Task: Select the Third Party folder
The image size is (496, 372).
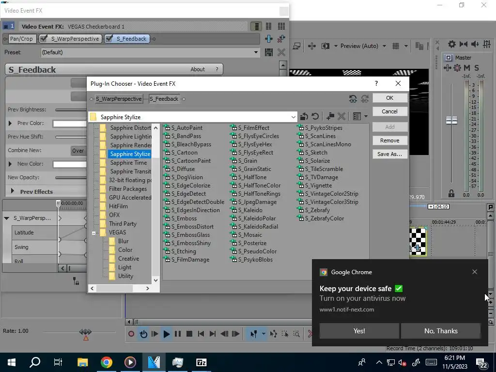Action: coord(123,224)
